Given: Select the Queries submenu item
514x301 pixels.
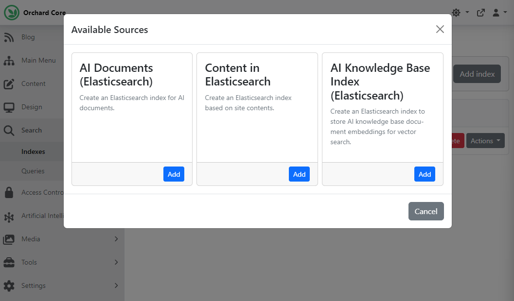Looking at the screenshot, I should click(x=33, y=171).
